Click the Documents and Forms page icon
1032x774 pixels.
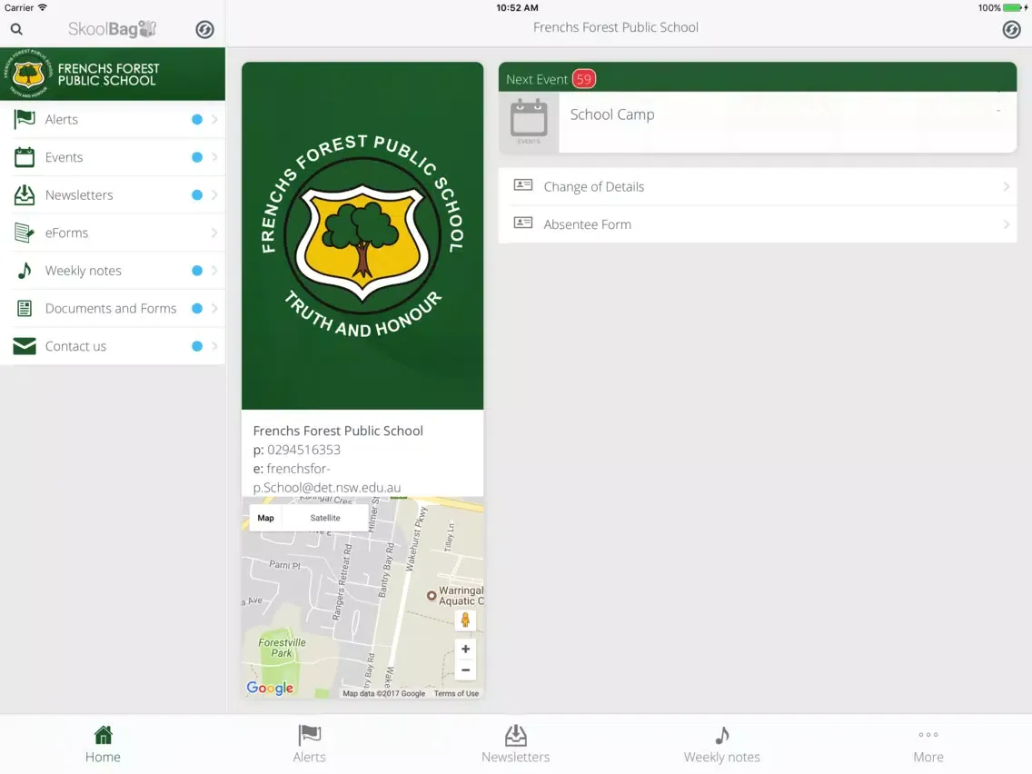tap(25, 308)
